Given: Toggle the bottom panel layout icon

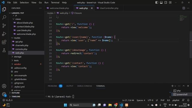Looking at the screenshot, I should tap(161, 2).
